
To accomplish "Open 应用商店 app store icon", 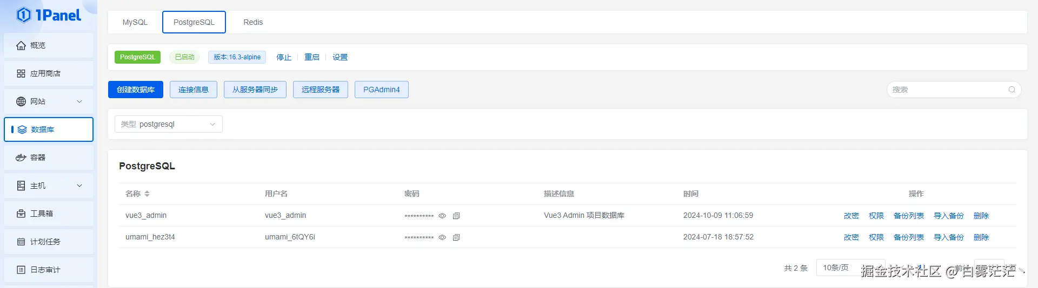I will [21, 73].
